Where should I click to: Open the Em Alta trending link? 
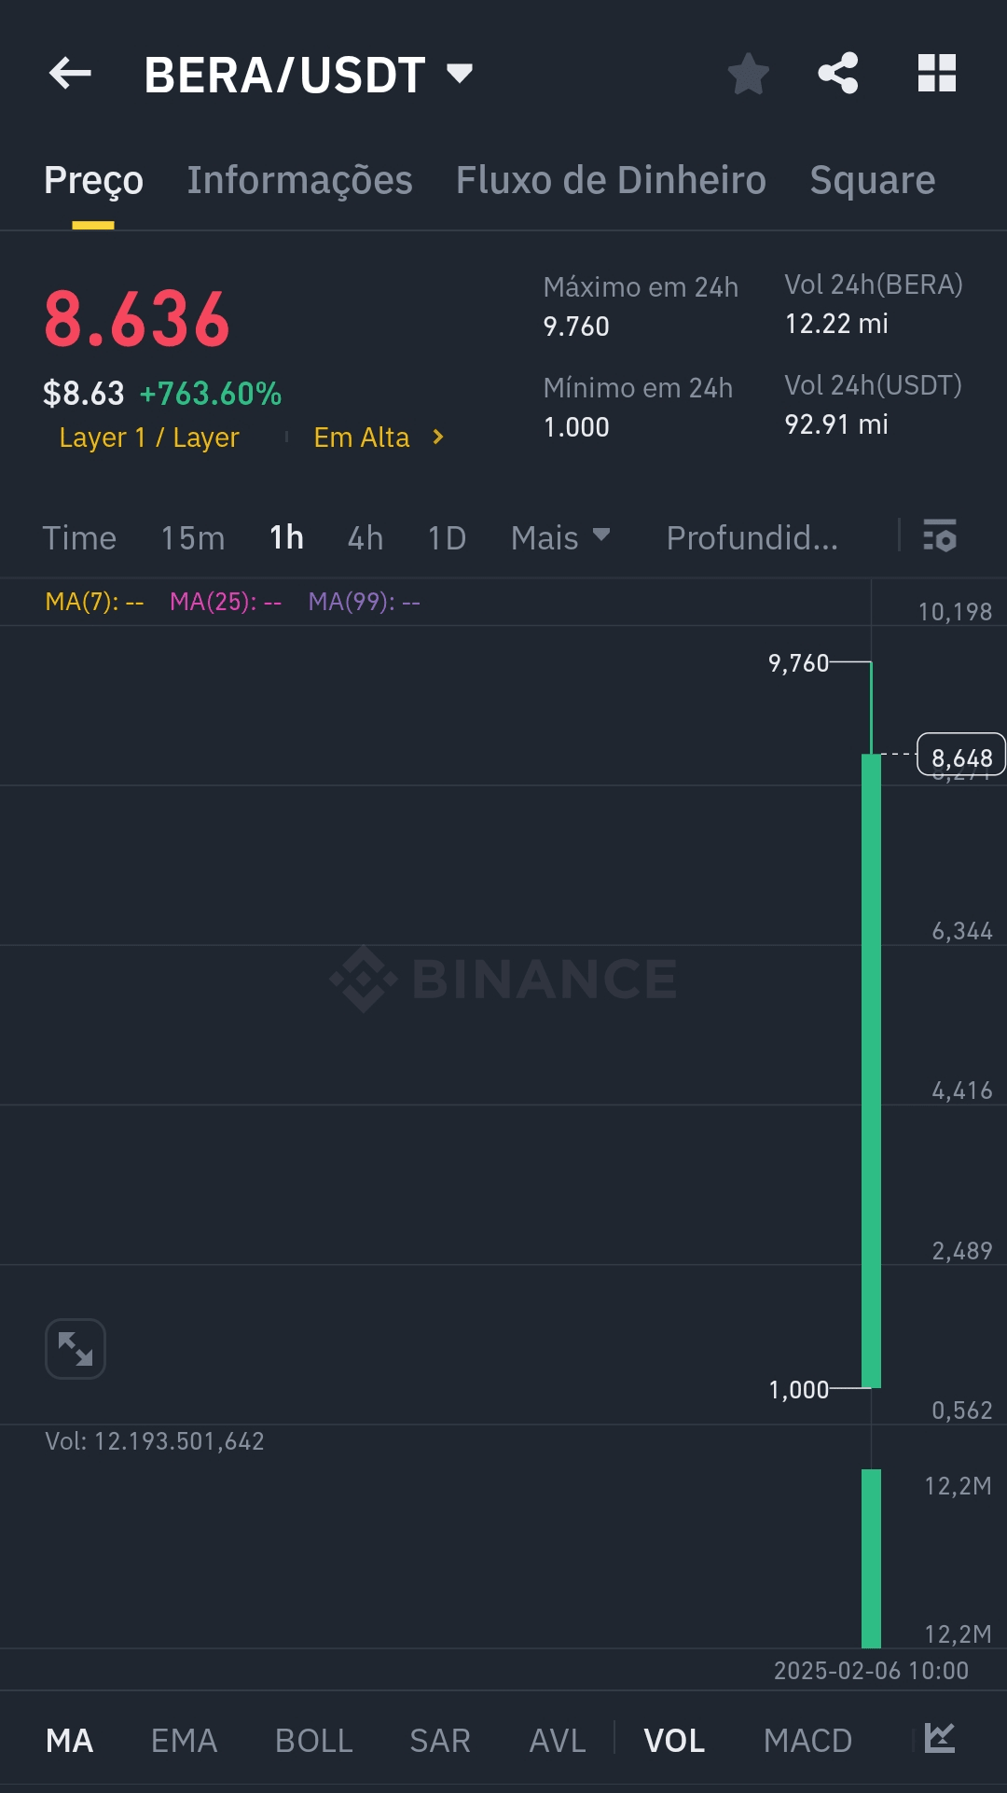click(x=362, y=438)
